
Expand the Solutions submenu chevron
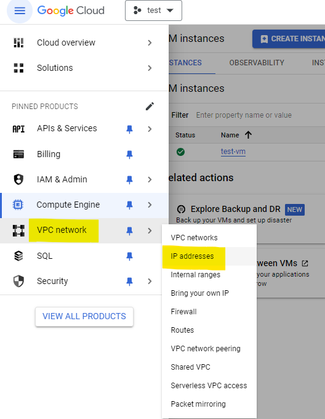pyautogui.click(x=150, y=68)
